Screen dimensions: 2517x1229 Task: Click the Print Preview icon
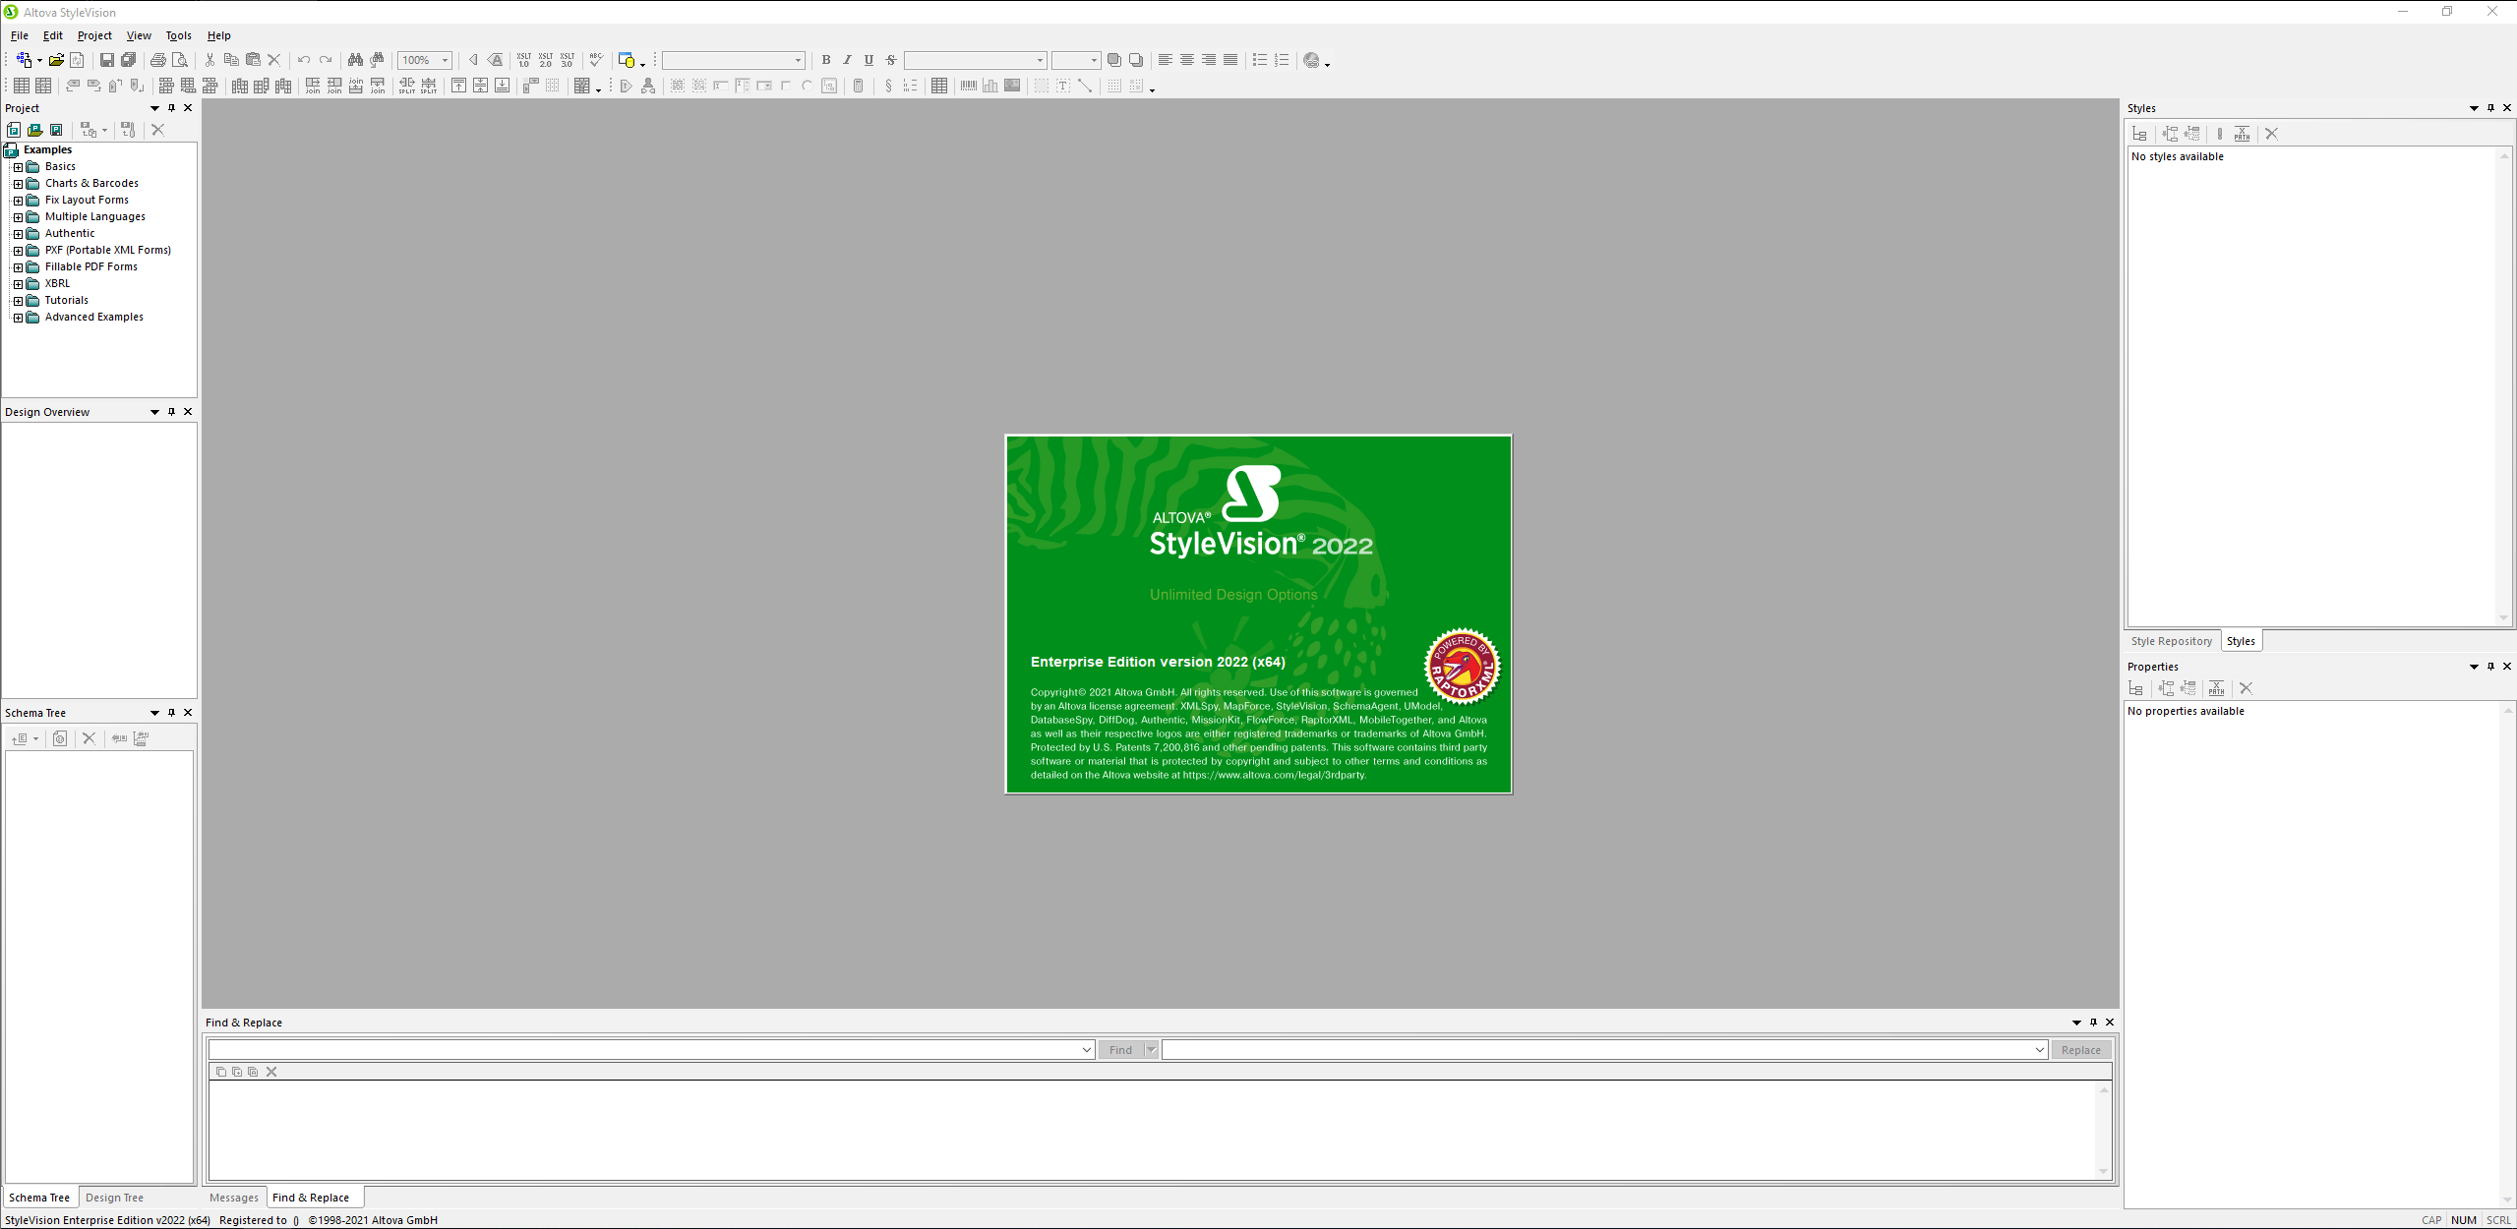179,60
